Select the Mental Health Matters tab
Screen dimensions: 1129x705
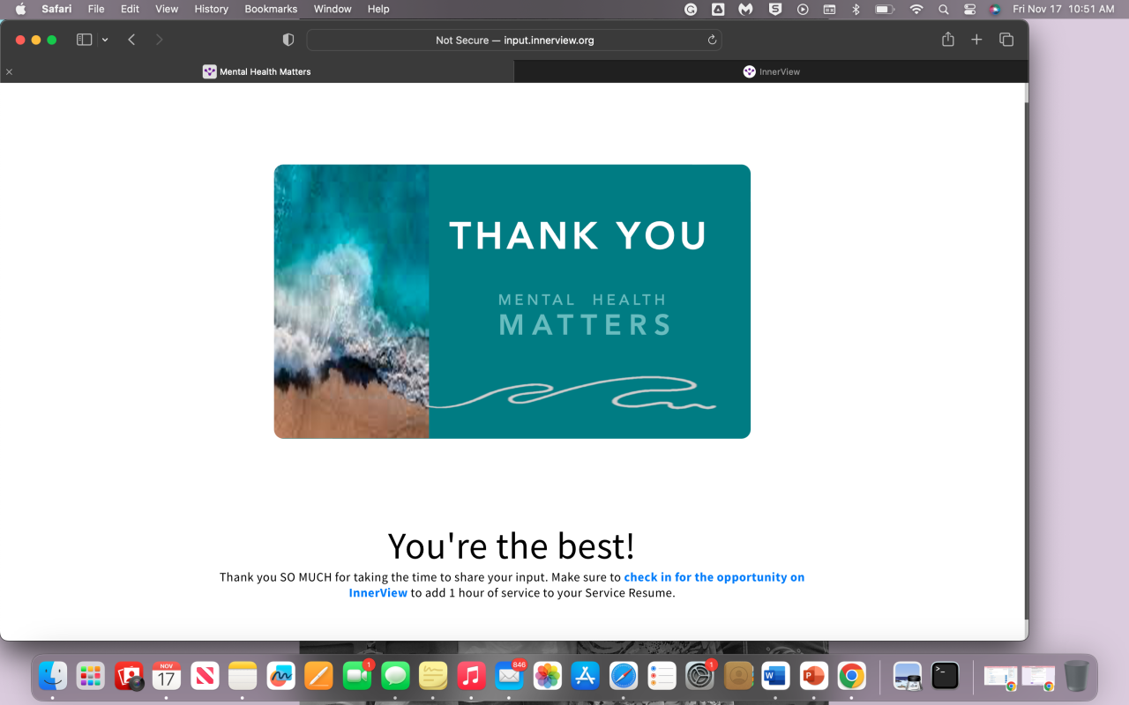(x=257, y=71)
